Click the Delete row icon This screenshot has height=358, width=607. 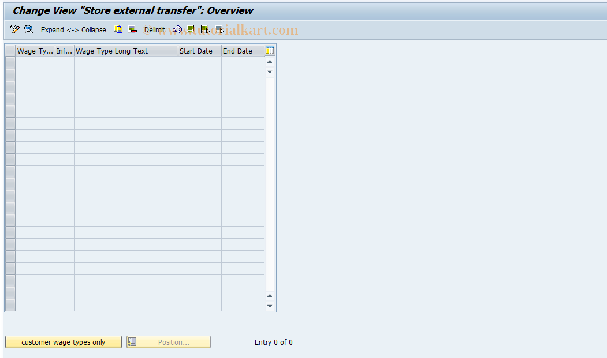(132, 29)
